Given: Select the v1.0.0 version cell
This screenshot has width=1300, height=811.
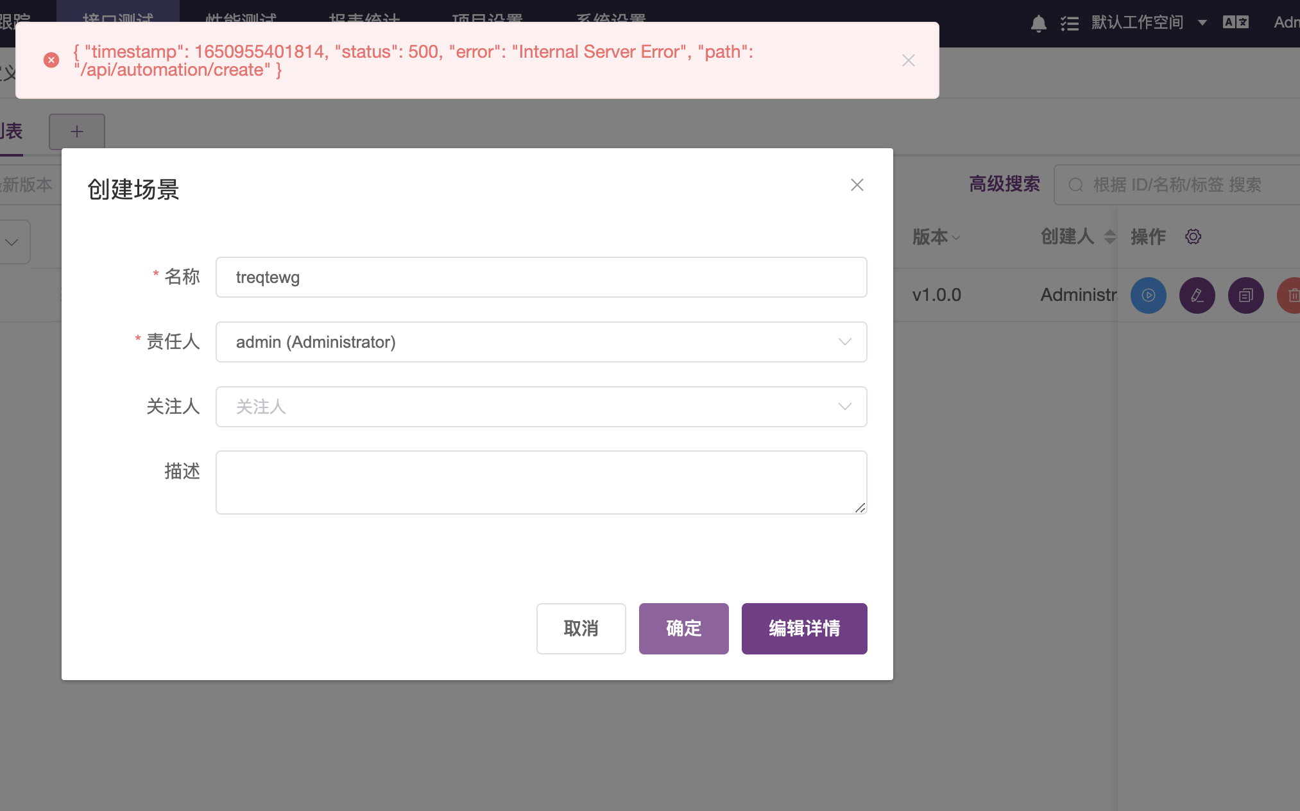Looking at the screenshot, I should (x=936, y=295).
